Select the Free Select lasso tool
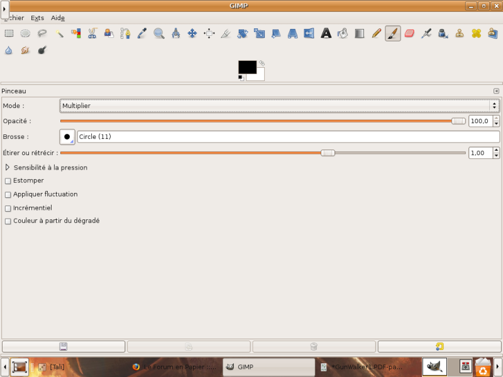503x377 pixels. 42,33
